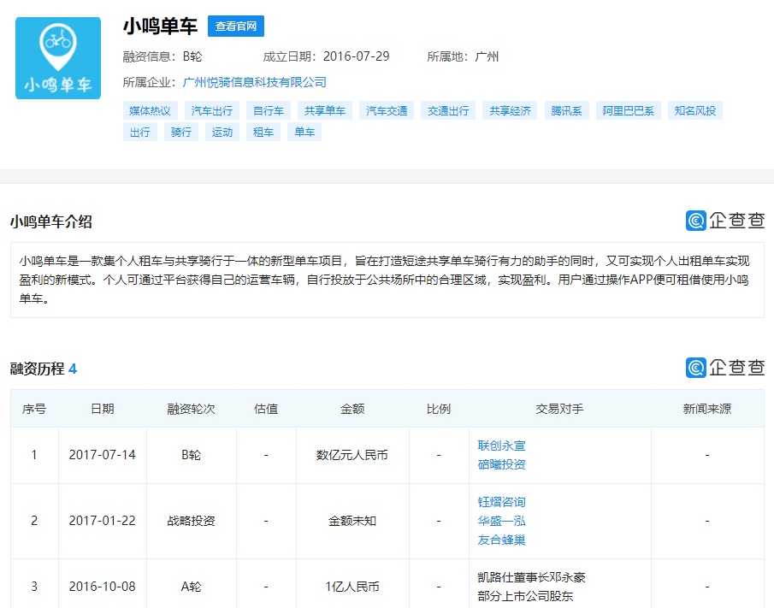The height and width of the screenshot is (608, 774).
Task: Click the 骑行 tag
Action: pos(181,132)
